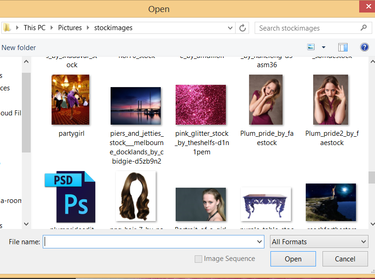Screen dimensions: 375x279
Task: Toggle the preview pane icon
Action: tap(343, 47)
